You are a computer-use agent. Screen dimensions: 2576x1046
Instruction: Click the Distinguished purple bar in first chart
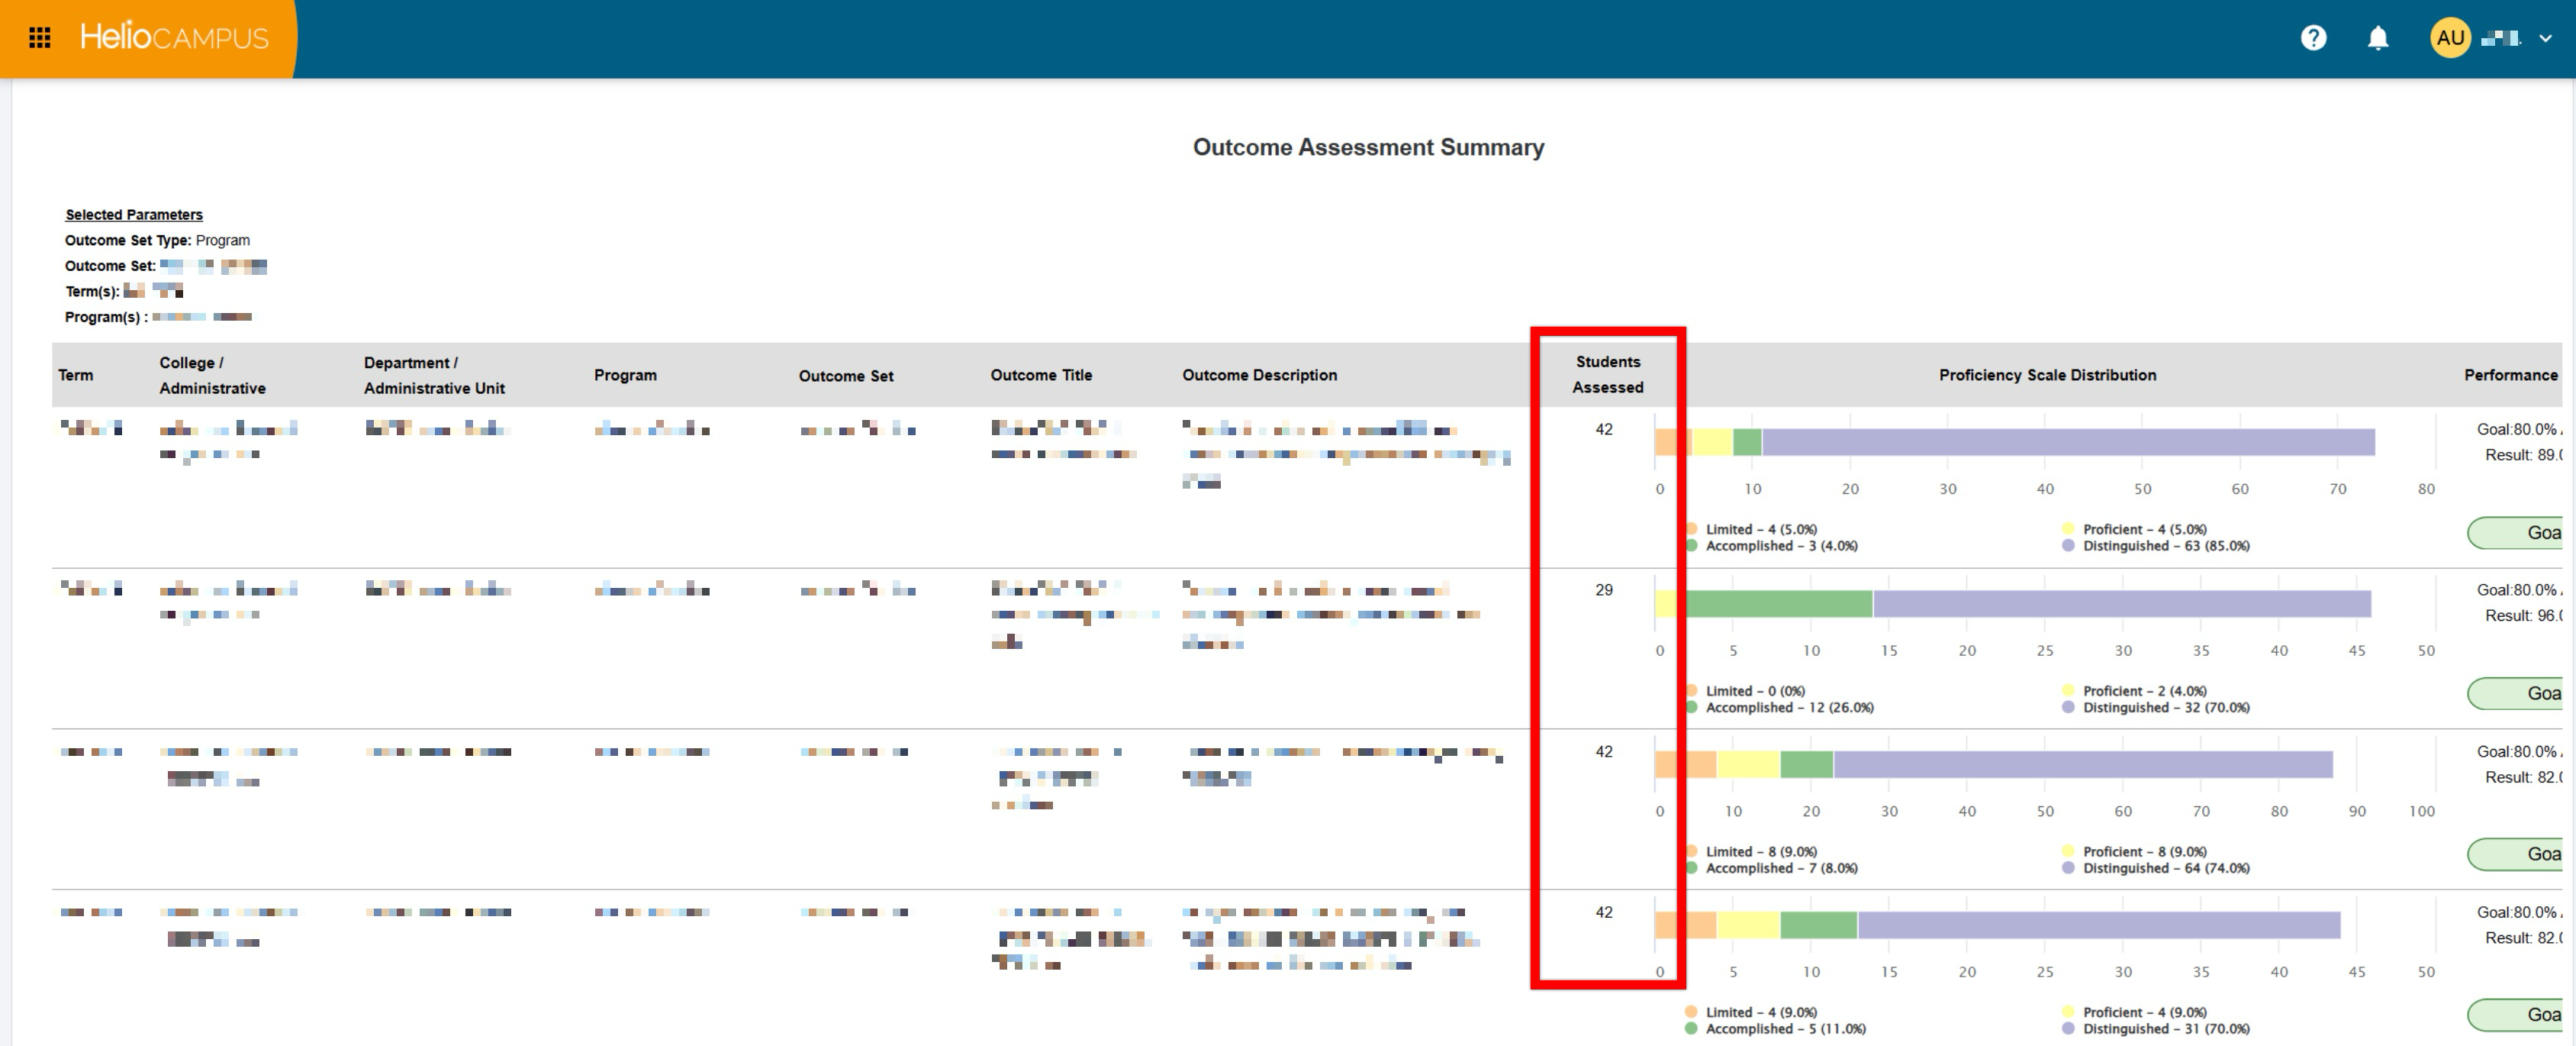coord(2068,441)
